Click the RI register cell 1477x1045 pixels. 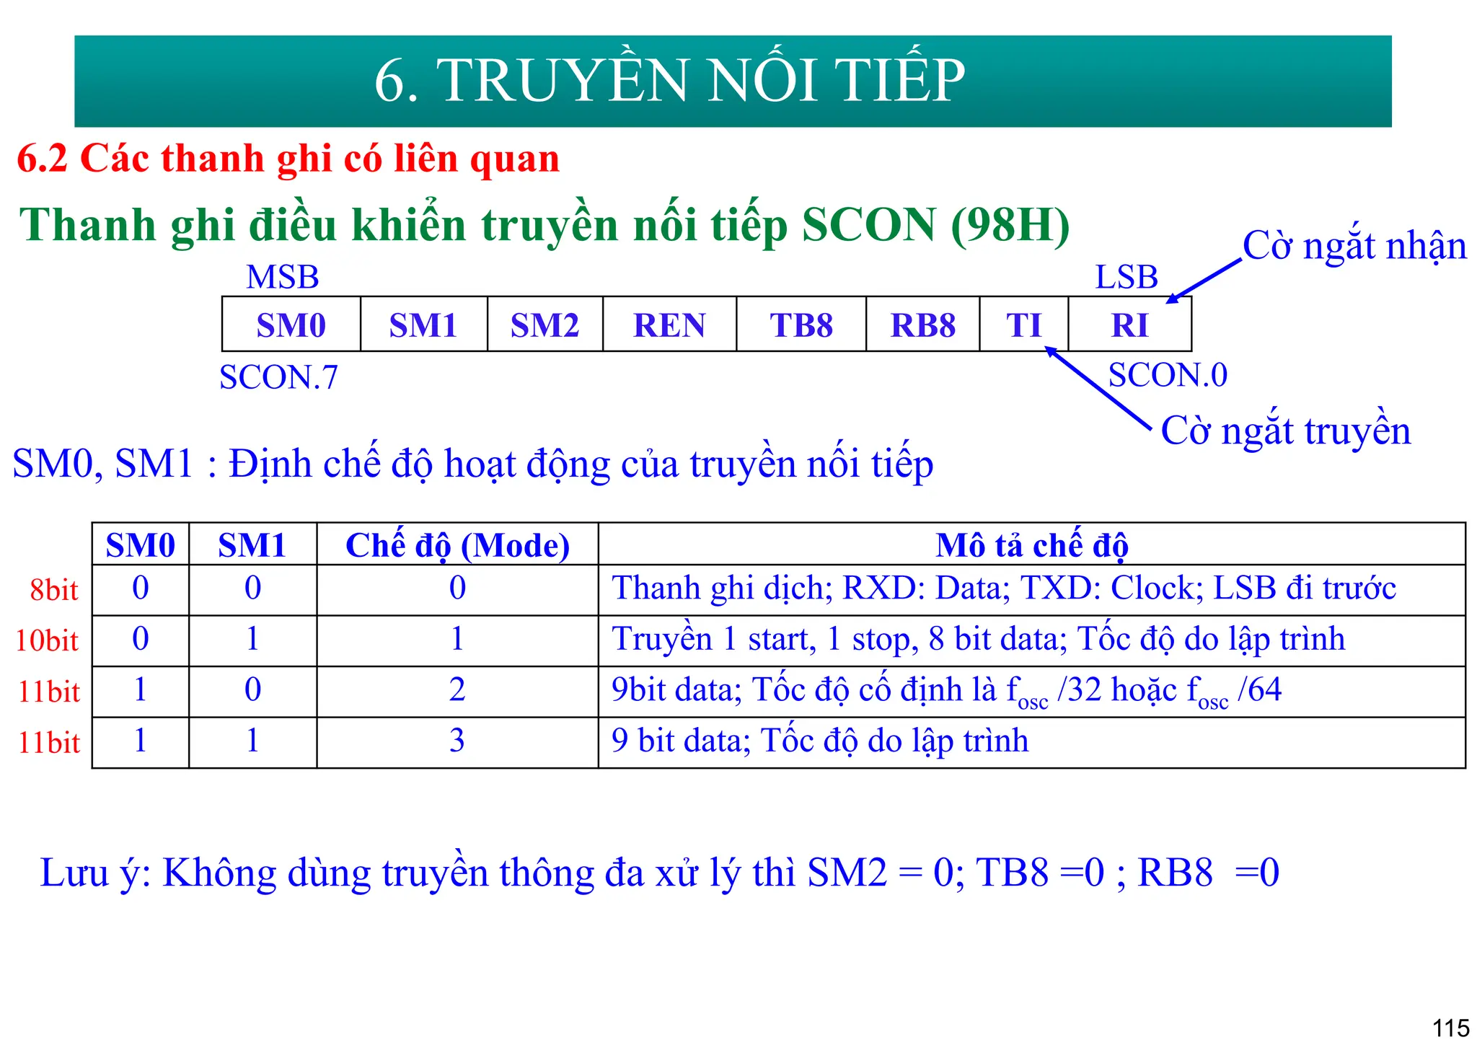(x=1129, y=325)
